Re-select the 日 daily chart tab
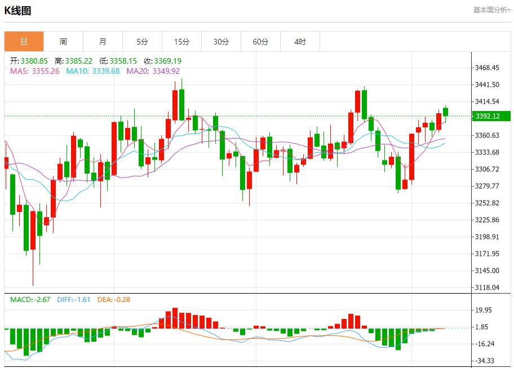 pyautogui.click(x=23, y=41)
